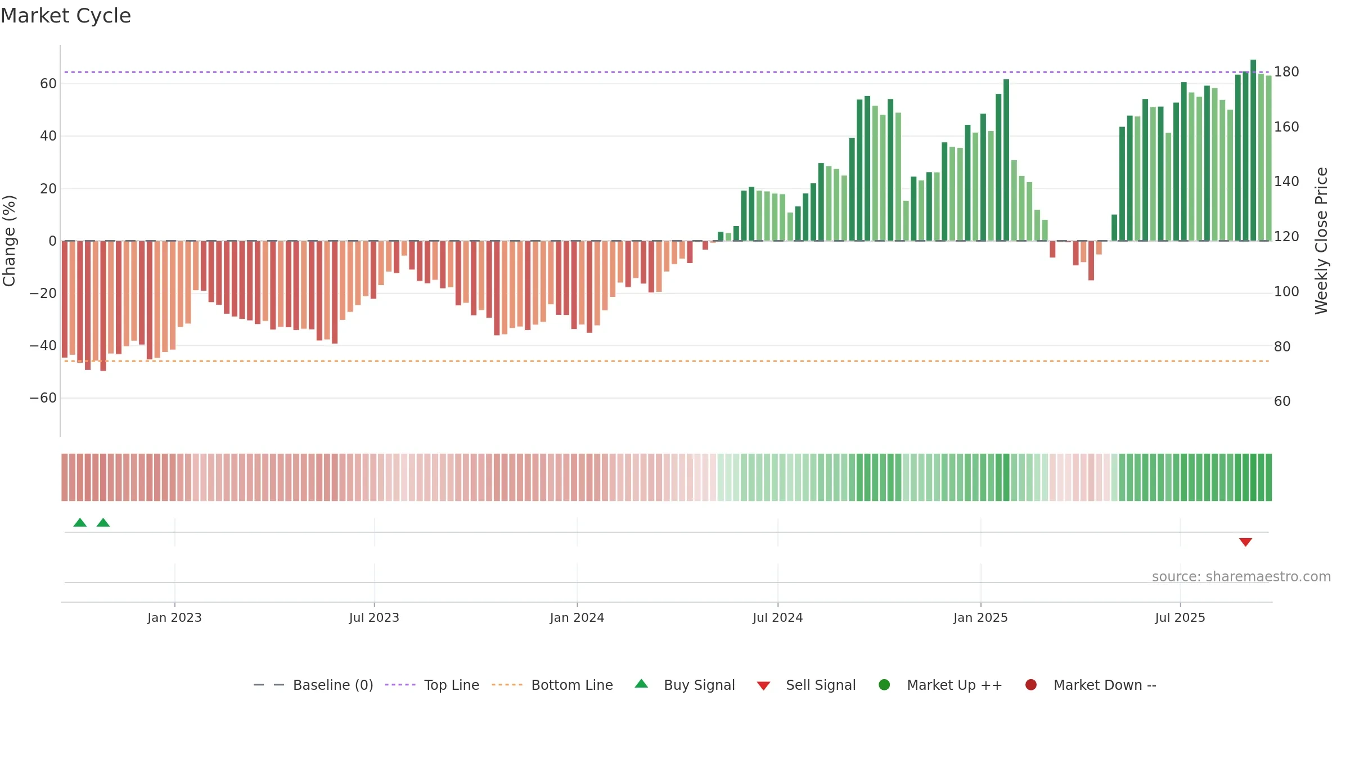Click the Jan 2025 x-axis label
This screenshot has width=1350, height=759.
click(x=980, y=618)
